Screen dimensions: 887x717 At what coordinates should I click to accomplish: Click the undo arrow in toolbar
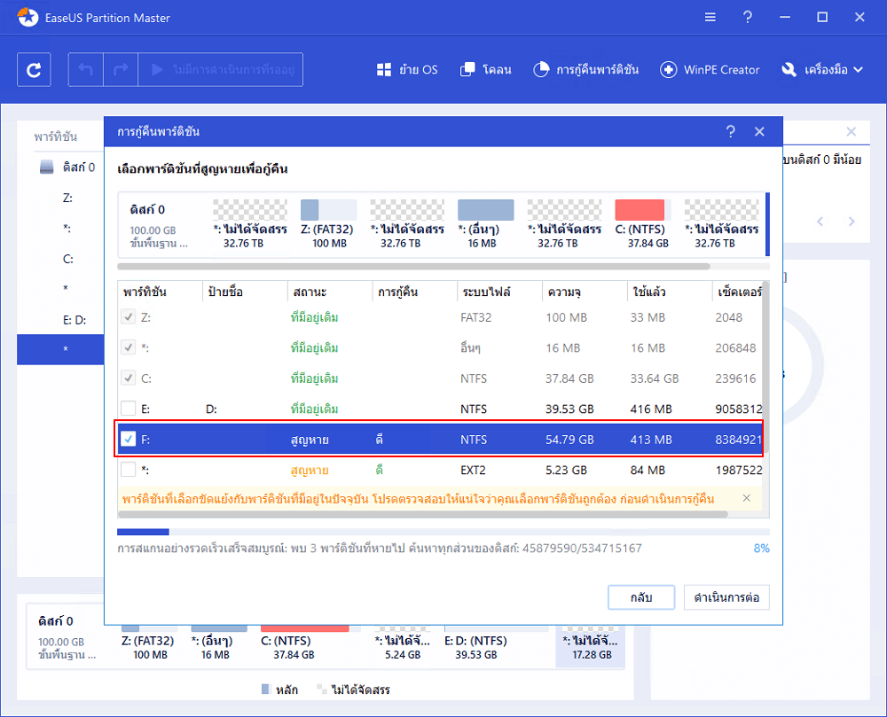pyautogui.click(x=85, y=69)
